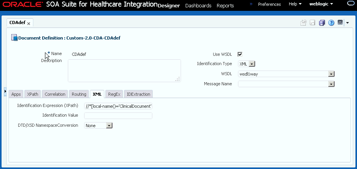Open Preferences
The image size is (357, 169).
pos(269,4)
